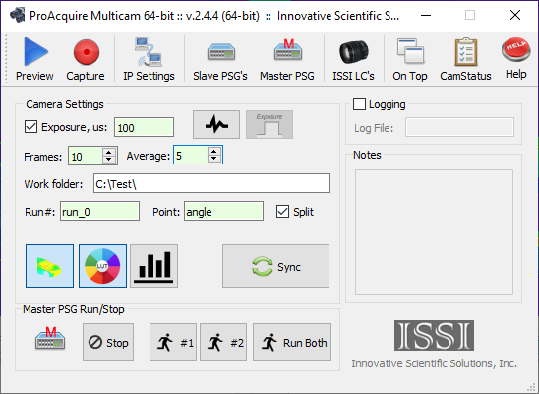Click into the Average number field
539x394 pixels.
click(x=191, y=156)
